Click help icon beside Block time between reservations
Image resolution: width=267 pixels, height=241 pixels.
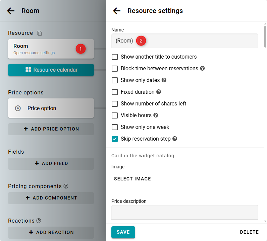202,68
